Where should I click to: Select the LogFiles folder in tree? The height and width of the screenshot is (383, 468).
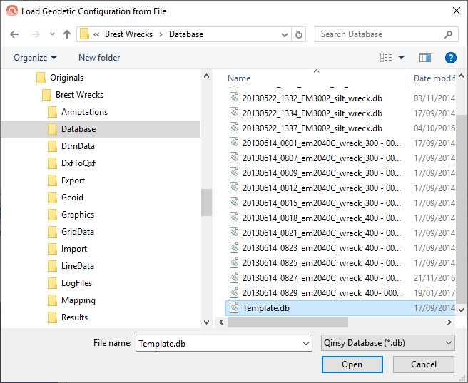78,283
